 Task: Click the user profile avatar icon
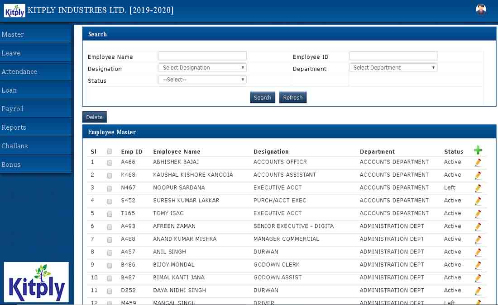click(481, 10)
